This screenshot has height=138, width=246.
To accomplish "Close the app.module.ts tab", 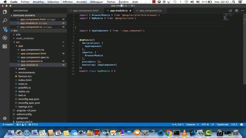I will (130, 11).
